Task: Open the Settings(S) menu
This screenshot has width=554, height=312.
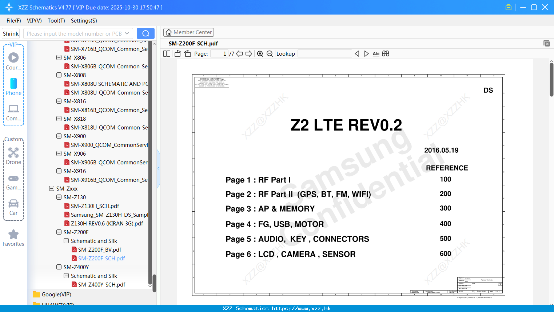Action: click(84, 21)
